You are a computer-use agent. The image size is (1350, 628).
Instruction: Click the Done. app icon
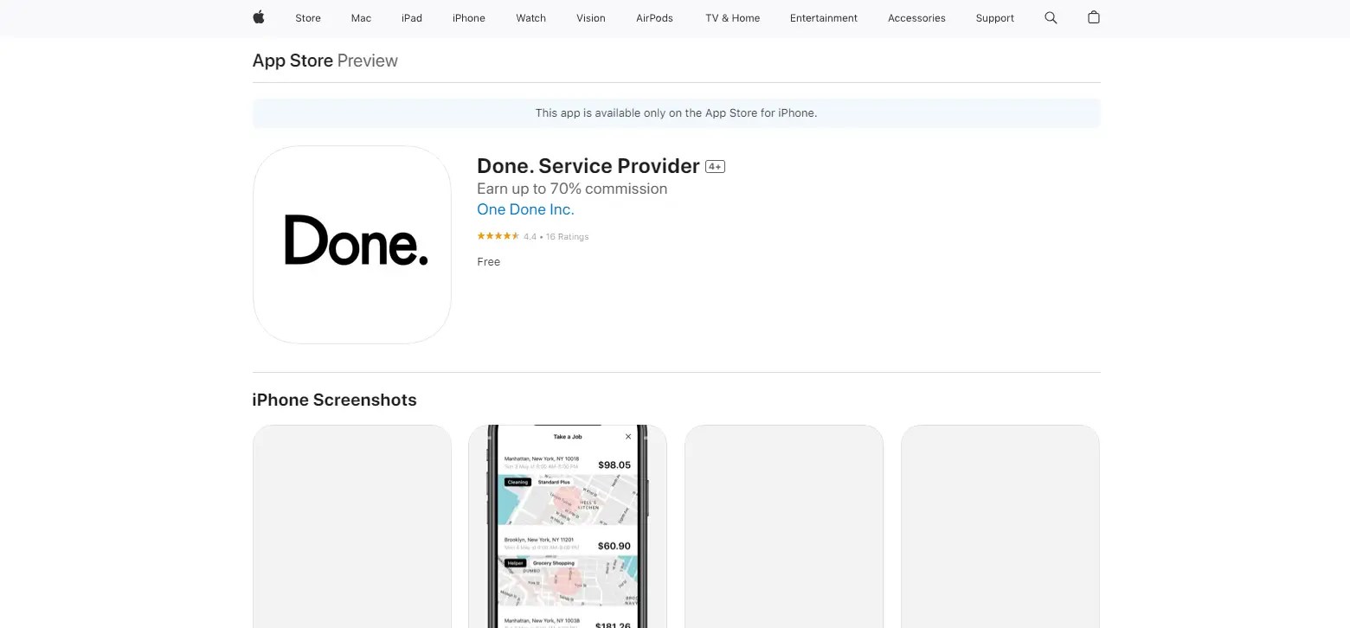[352, 245]
